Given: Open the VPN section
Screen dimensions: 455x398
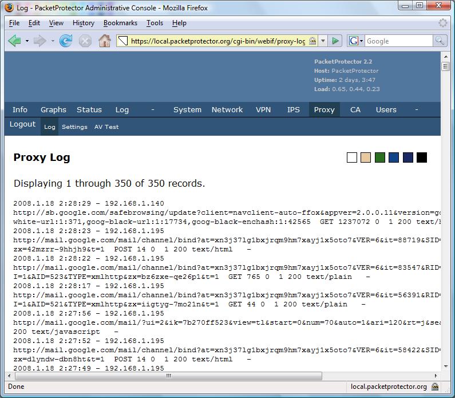Looking at the screenshot, I should click(x=263, y=110).
